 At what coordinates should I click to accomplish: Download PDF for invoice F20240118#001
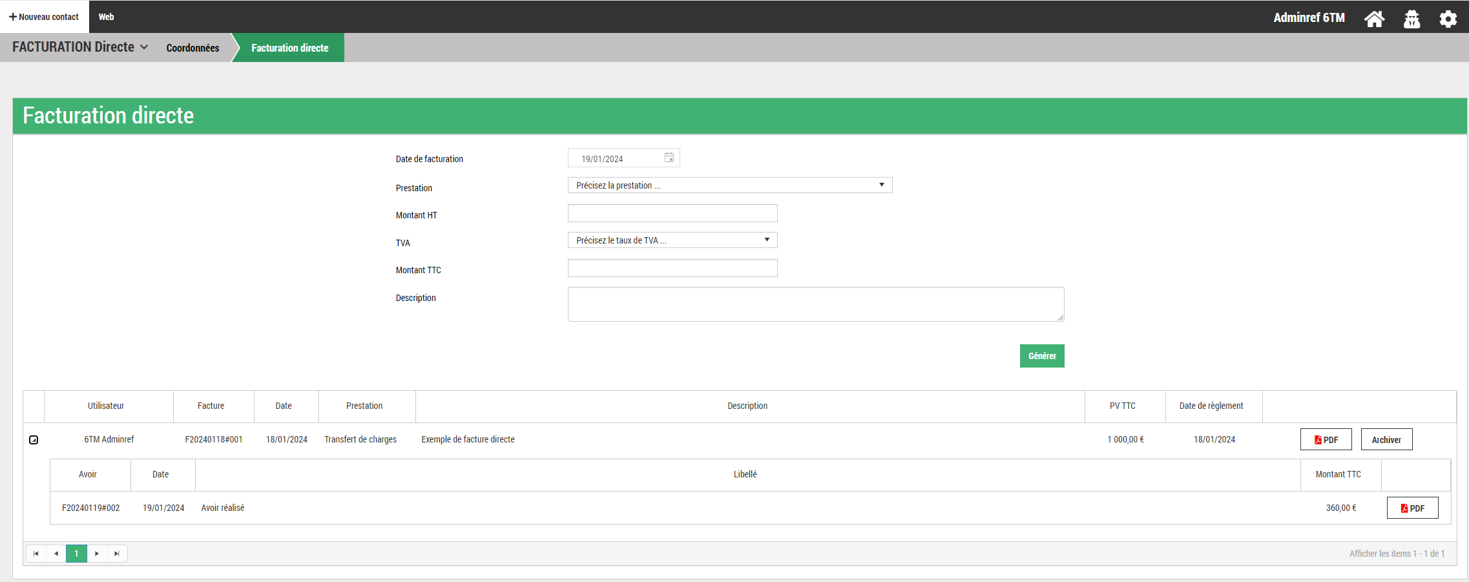coord(1326,440)
